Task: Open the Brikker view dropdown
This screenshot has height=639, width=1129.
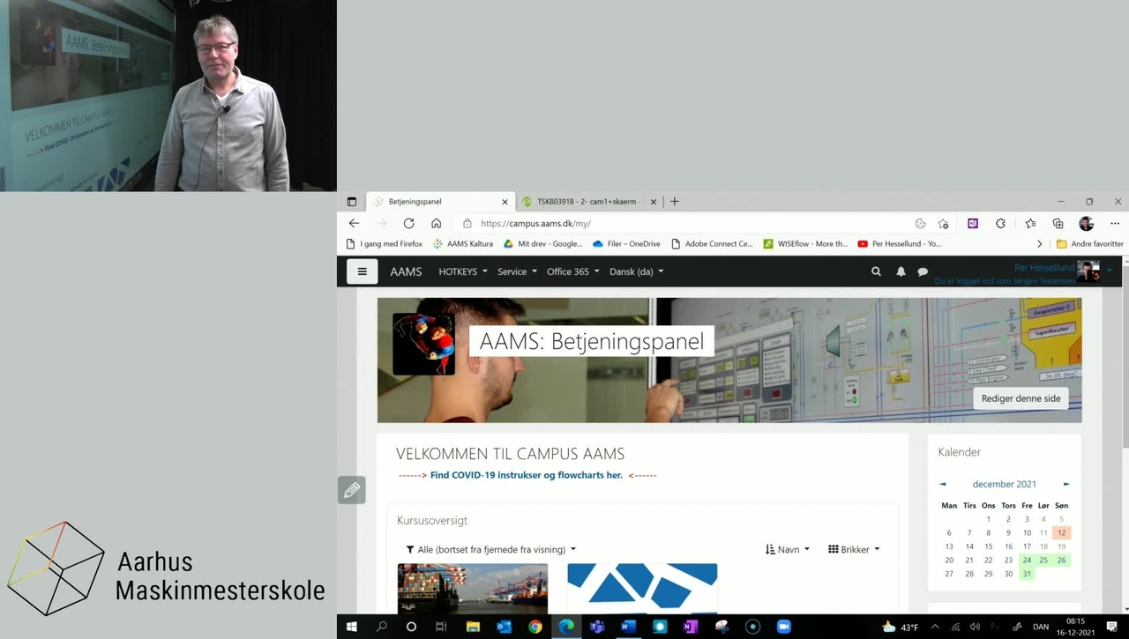Action: pyautogui.click(x=854, y=549)
